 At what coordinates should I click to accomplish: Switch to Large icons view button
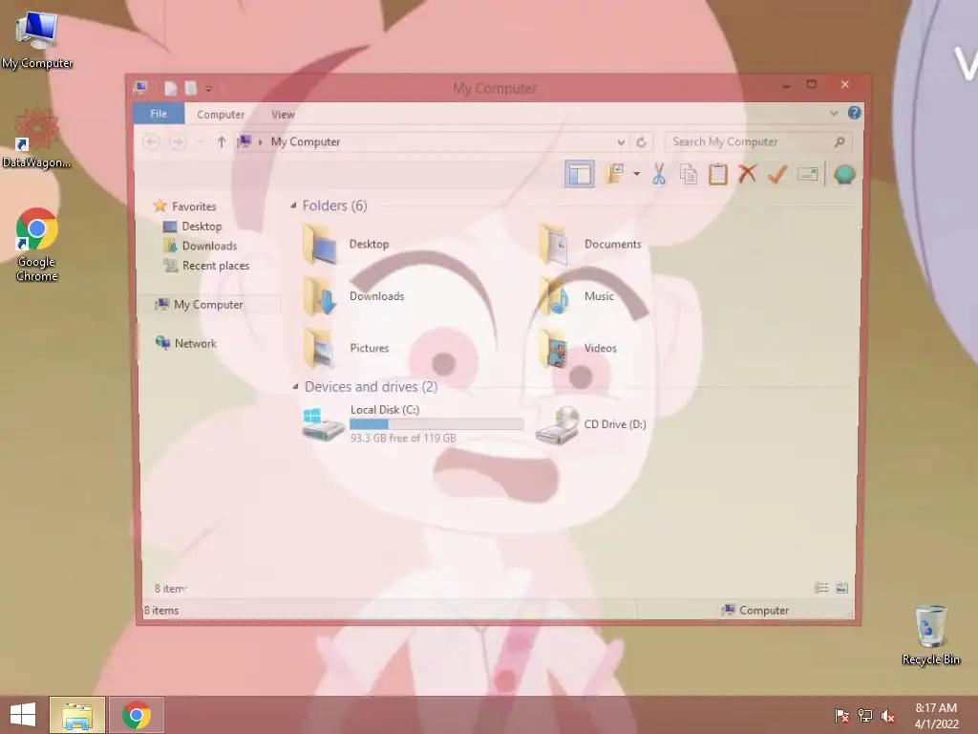click(841, 588)
